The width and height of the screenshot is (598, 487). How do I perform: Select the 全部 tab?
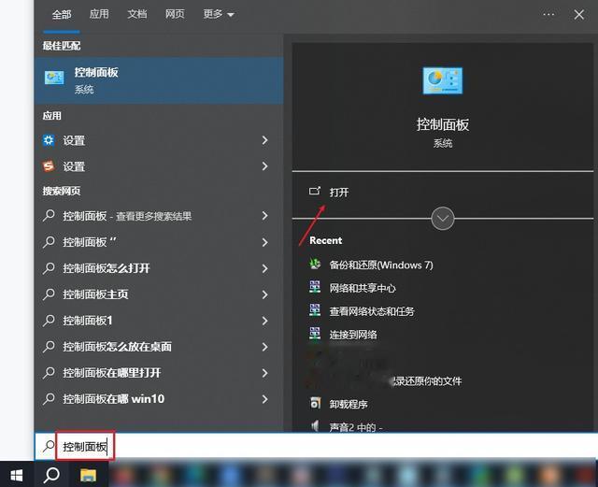62,15
